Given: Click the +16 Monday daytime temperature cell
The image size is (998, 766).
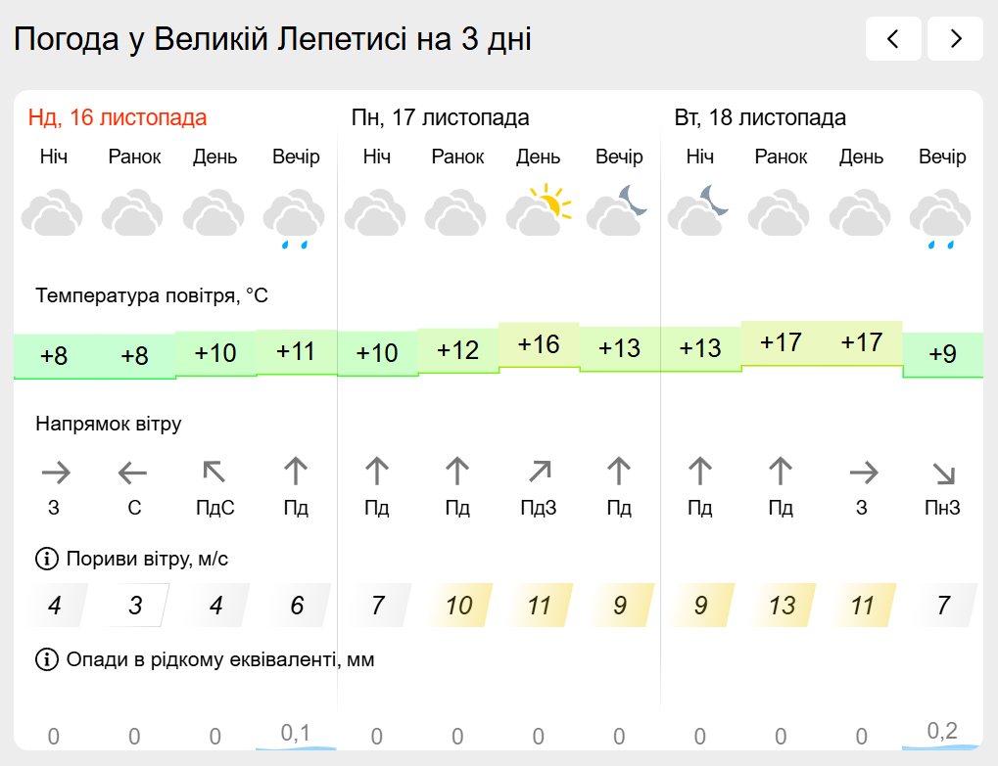Looking at the screenshot, I should pos(539,344).
